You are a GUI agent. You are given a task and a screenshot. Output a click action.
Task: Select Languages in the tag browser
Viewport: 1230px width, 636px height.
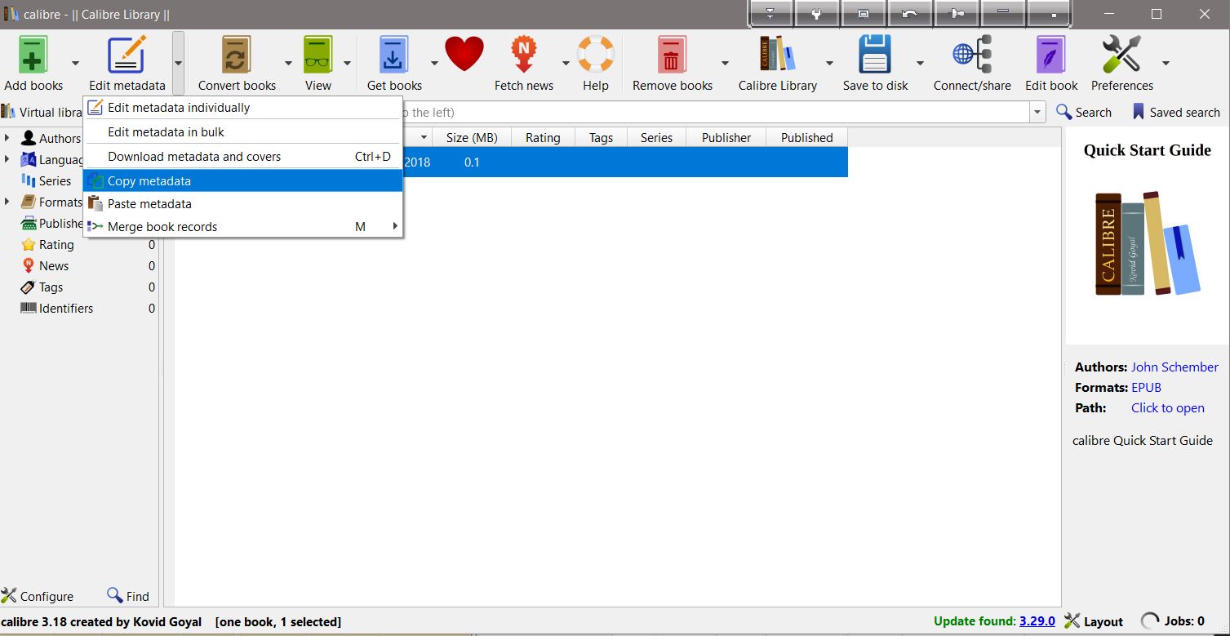pos(62,160)
